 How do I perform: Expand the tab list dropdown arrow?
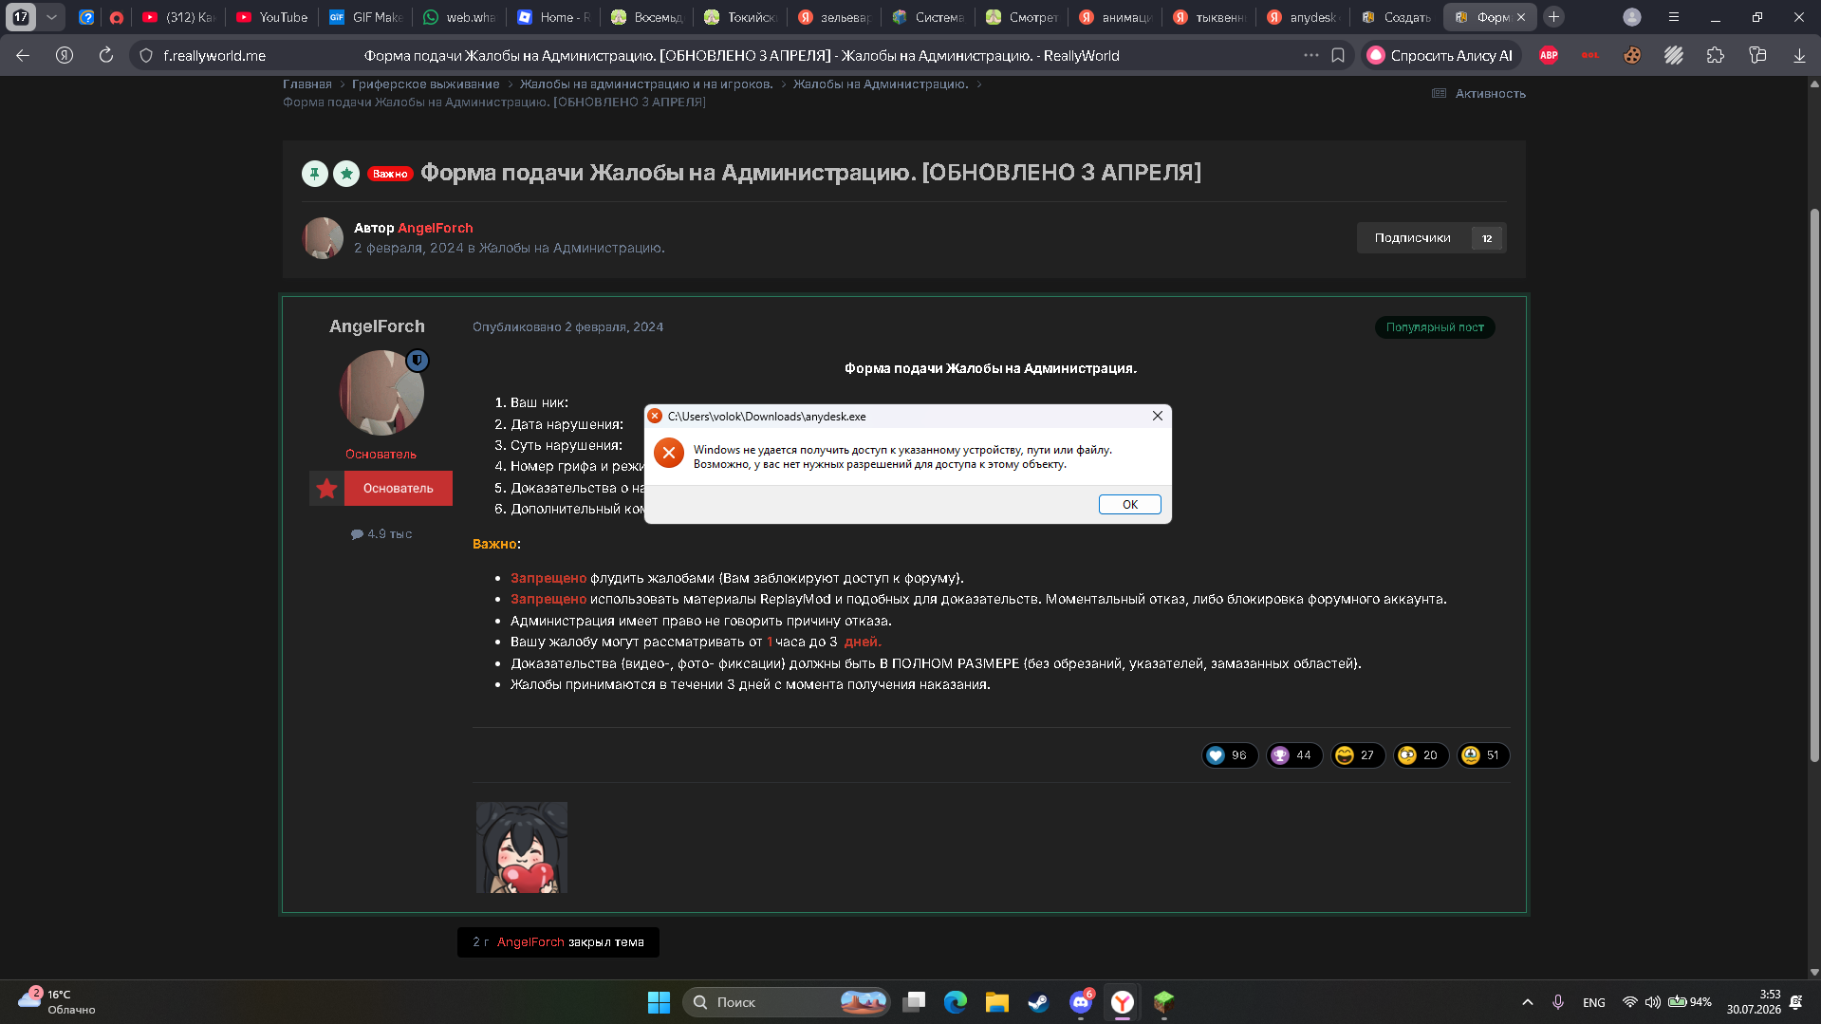pos(51,17)
